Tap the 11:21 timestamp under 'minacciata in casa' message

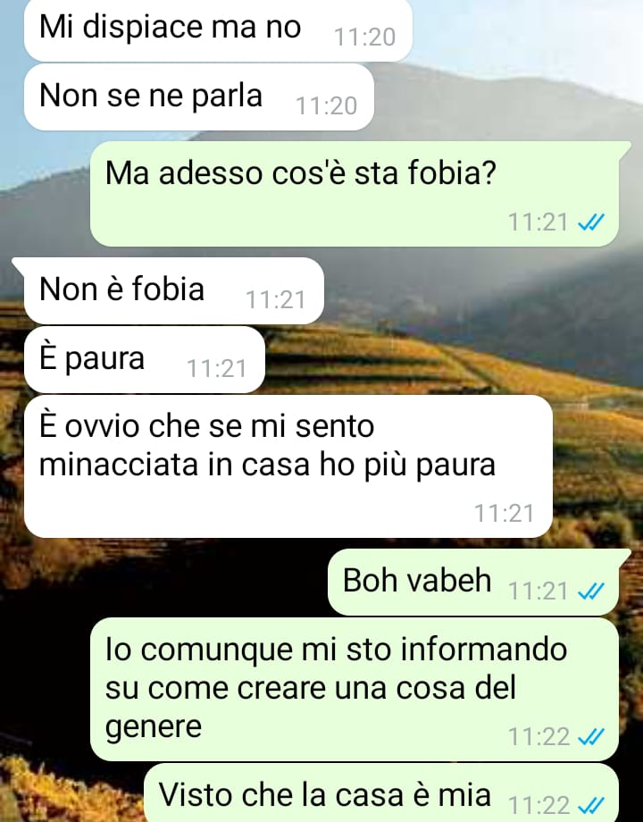504,513
